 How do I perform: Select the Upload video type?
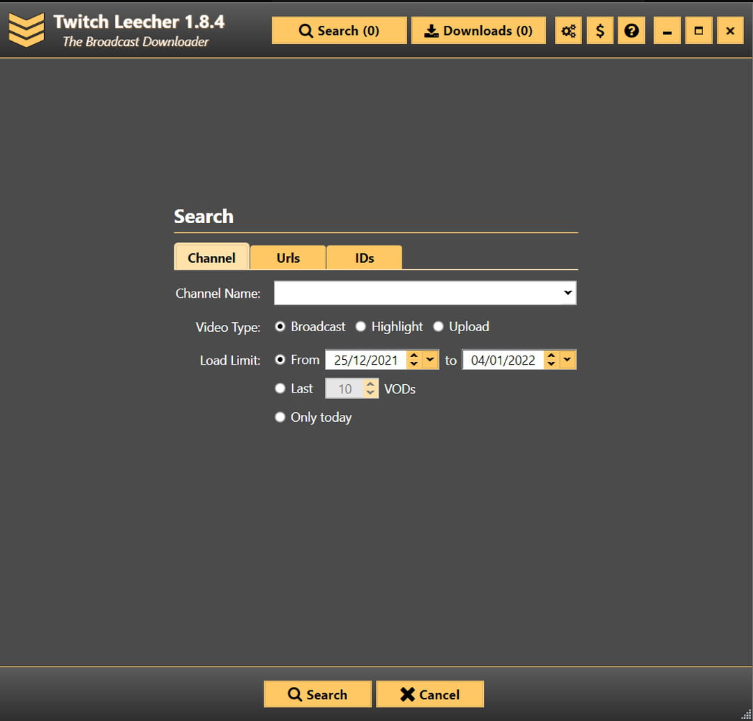(x=439, y=326)
